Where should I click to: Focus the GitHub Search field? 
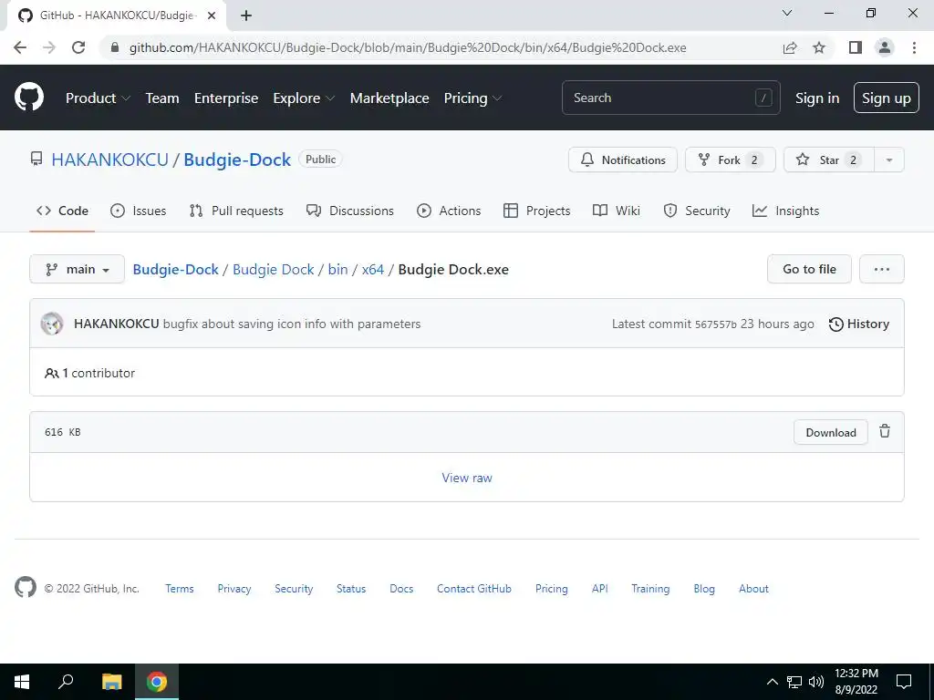click(670, 98)
